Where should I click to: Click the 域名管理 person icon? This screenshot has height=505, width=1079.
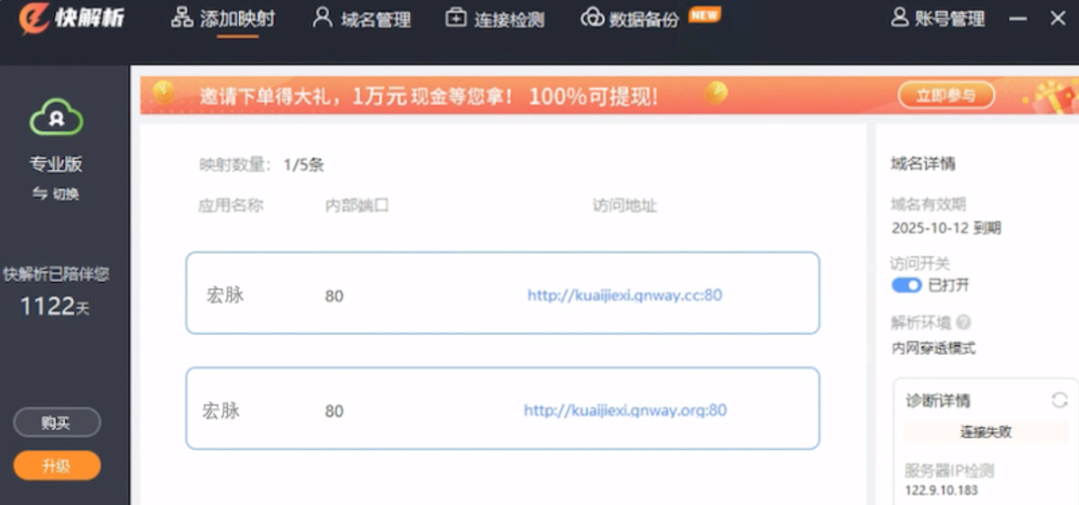[x=322, y=17]
